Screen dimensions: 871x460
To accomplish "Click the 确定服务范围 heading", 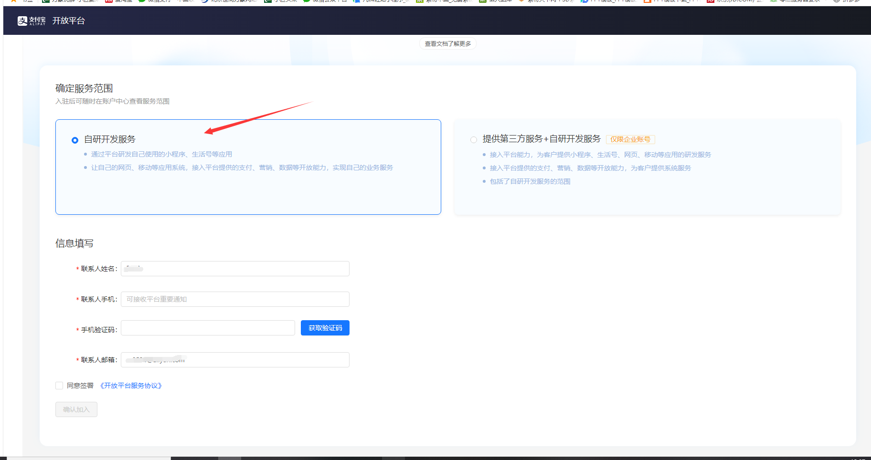I will (84, 88).
